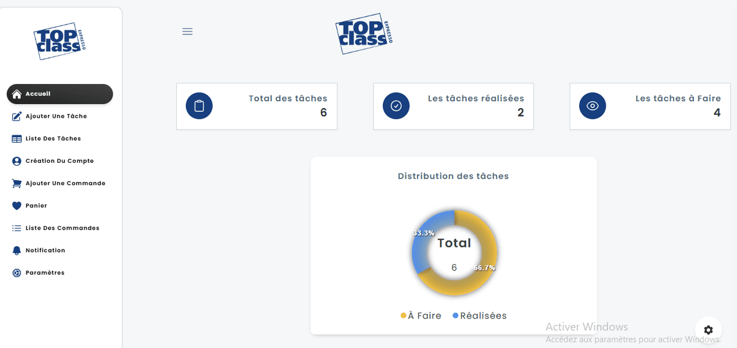Click the shopping cart icon for Ajouter Une Commande
Viewport: 737px width, 348px height.
coord(17,183)
